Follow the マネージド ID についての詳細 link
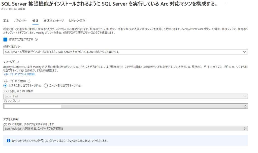This screenshot has height=153, width=258. [x=20, y=74]
